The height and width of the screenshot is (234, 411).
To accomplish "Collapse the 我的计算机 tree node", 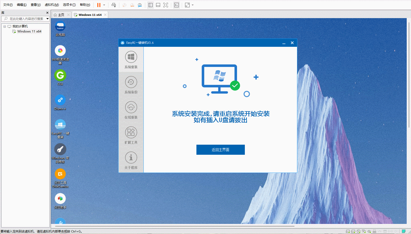I will tap(5, 26).
